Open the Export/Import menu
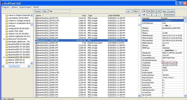 coord(26,7)
